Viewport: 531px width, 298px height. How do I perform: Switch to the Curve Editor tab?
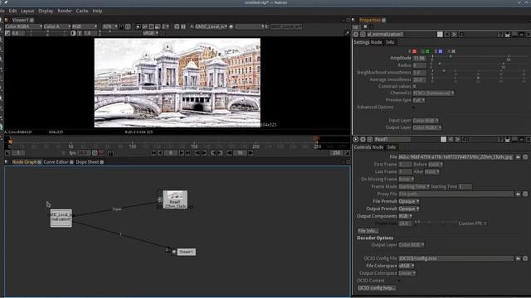(x=56, y=162)
